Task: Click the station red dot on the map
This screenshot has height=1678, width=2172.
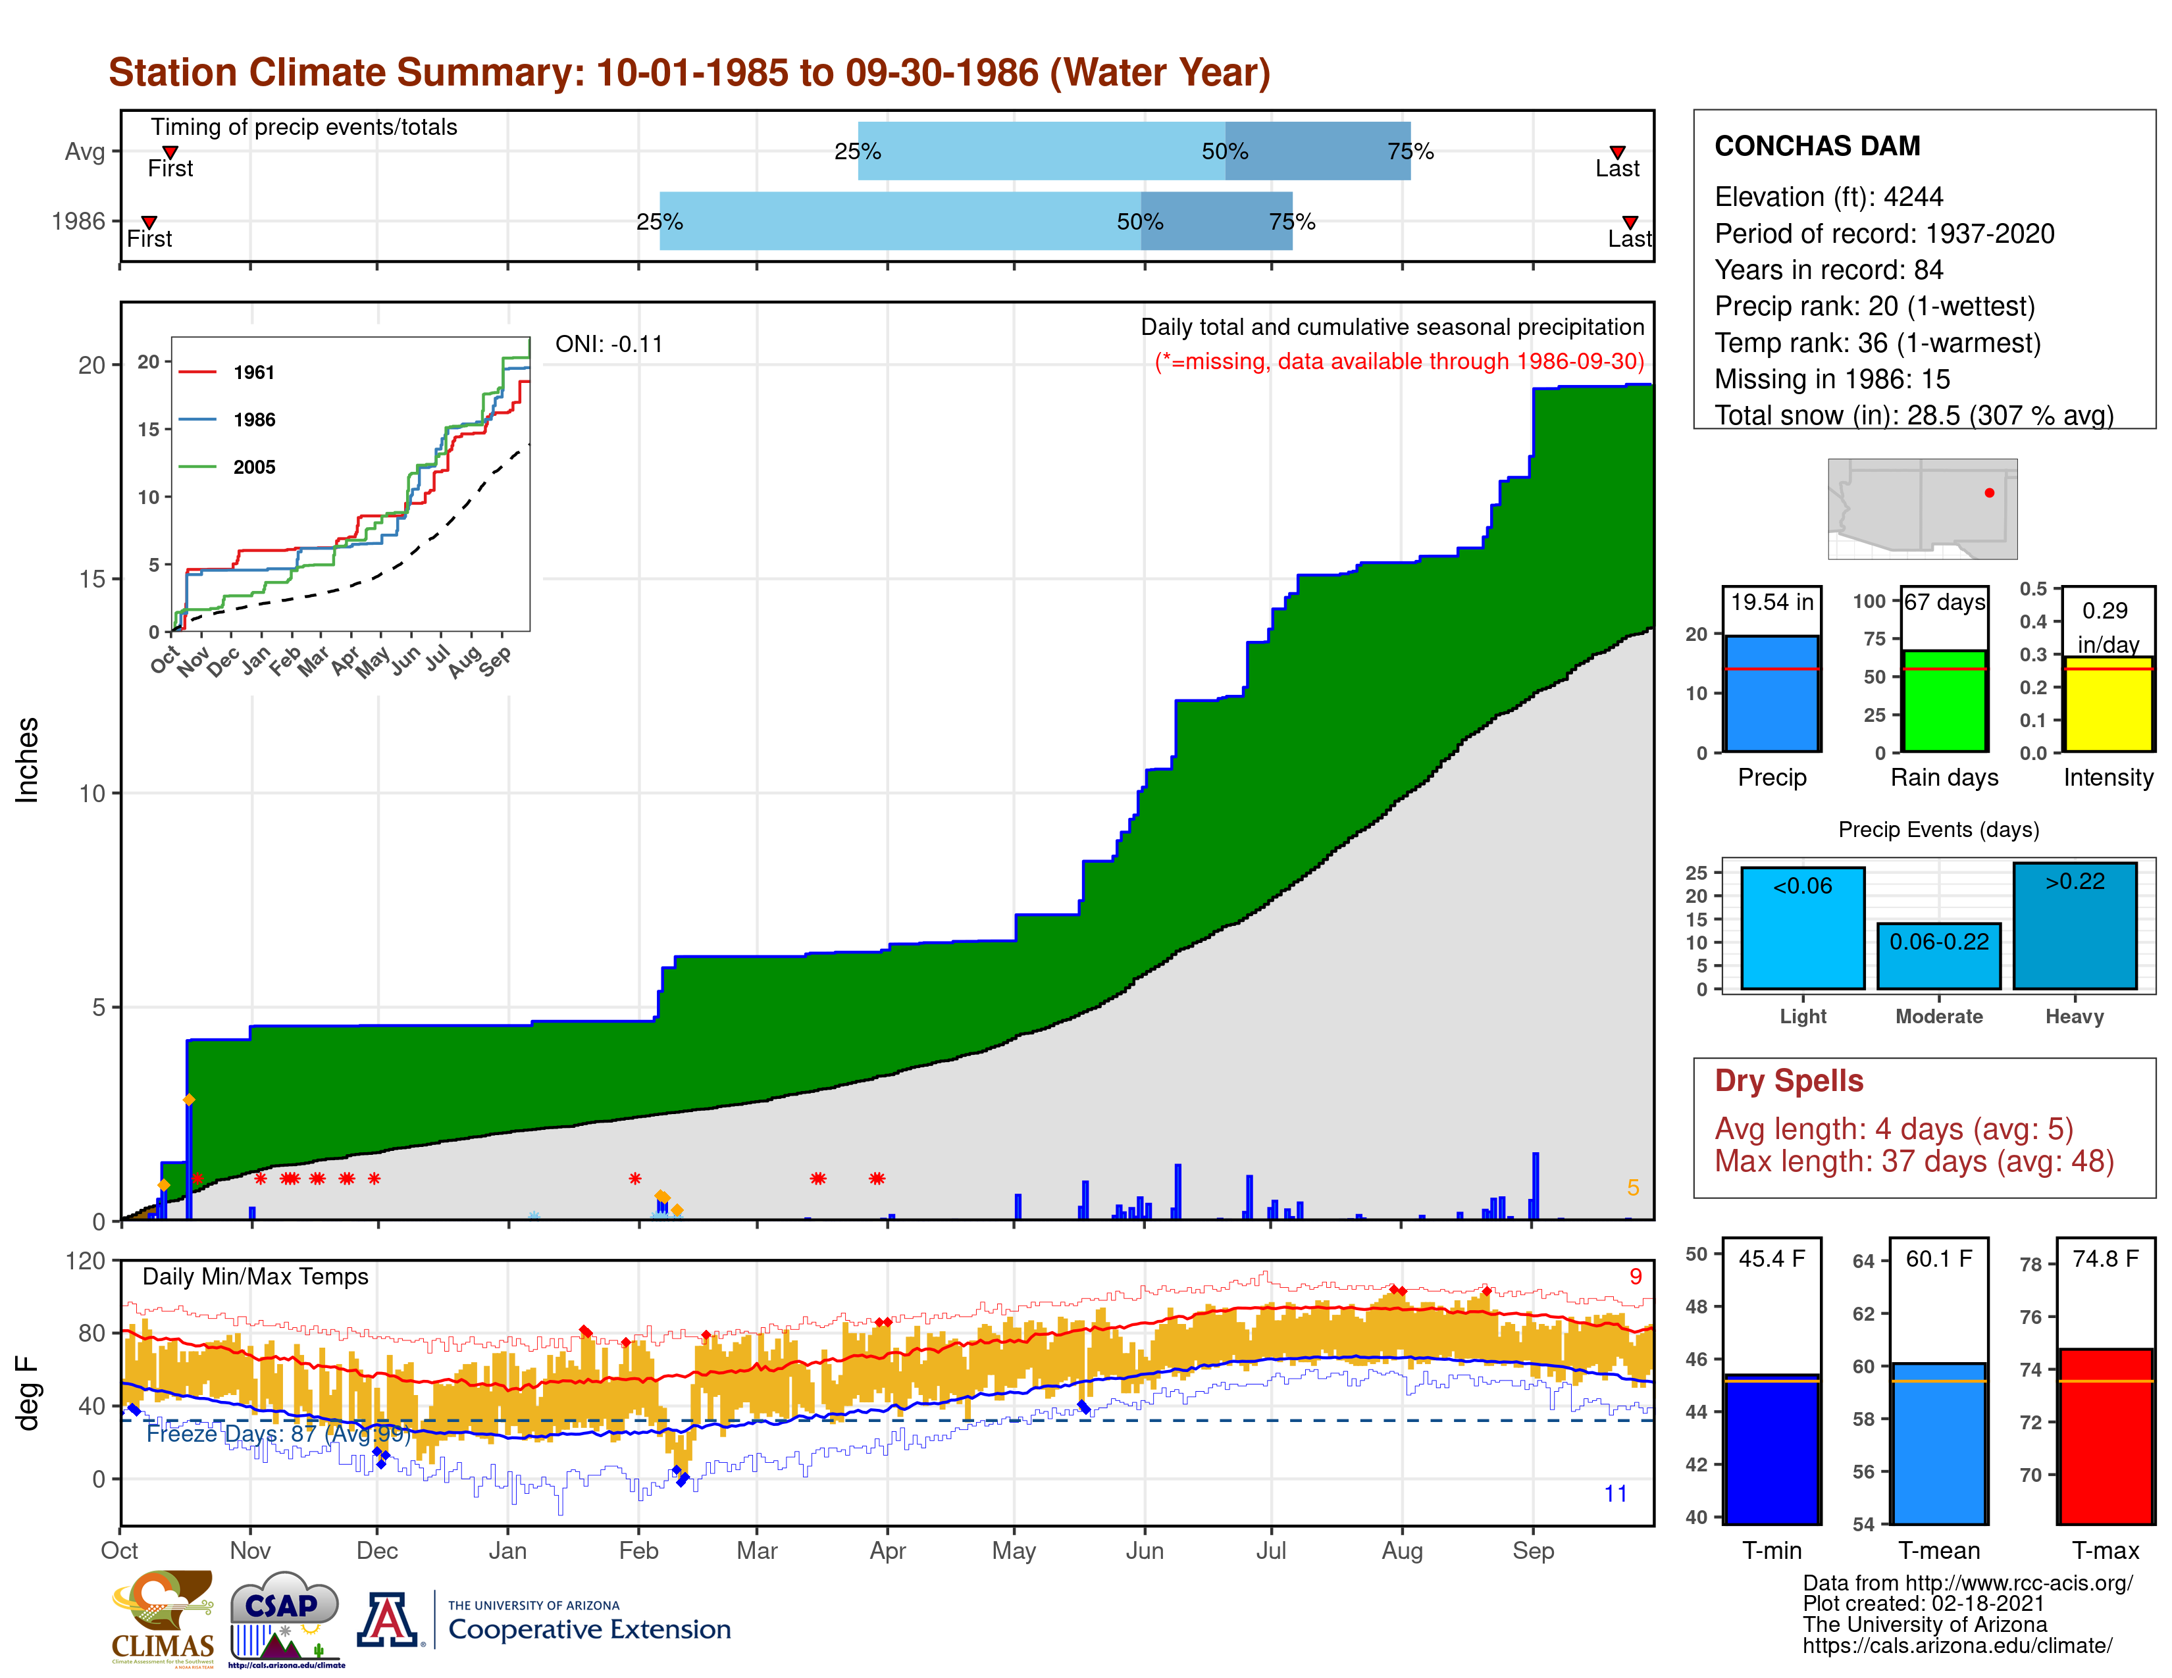Action: pos(1989,493)
